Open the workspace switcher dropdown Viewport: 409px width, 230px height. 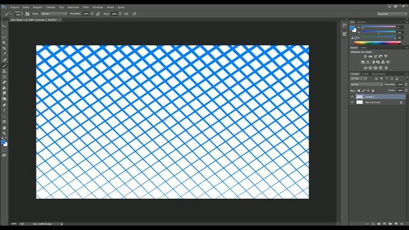pos(392,14)
